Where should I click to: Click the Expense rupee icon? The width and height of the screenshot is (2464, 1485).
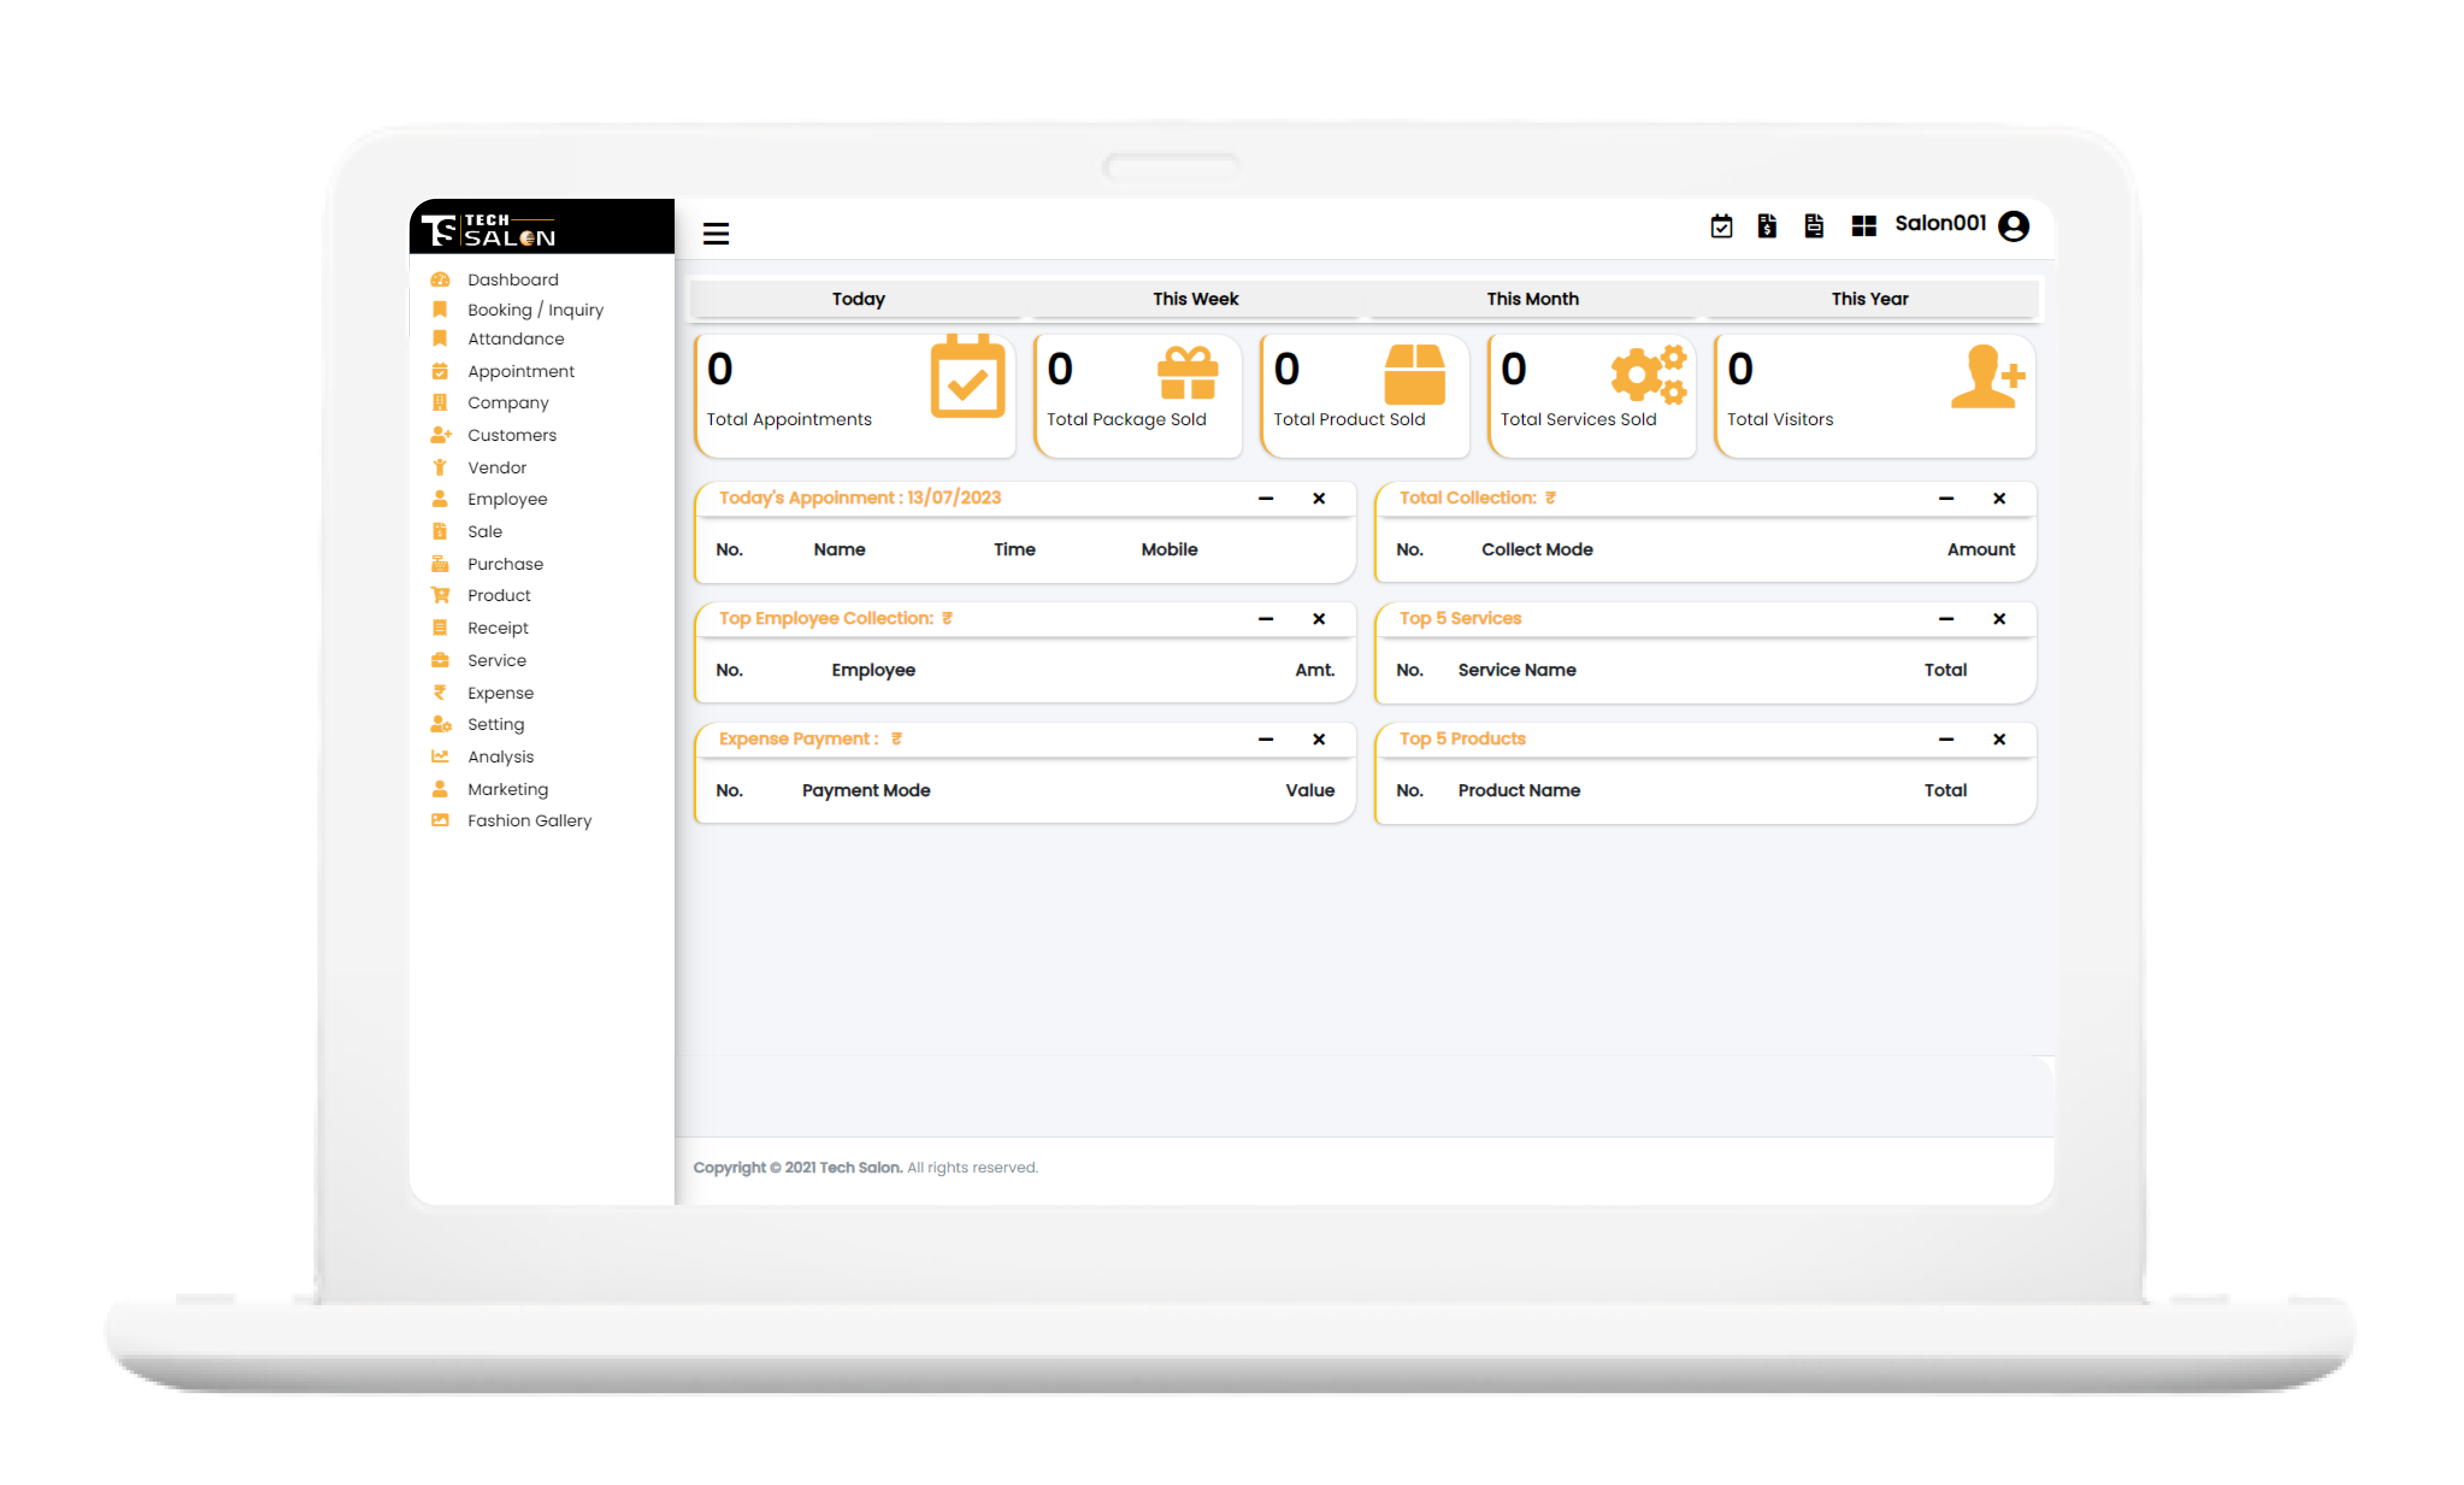tap(440, 692)
